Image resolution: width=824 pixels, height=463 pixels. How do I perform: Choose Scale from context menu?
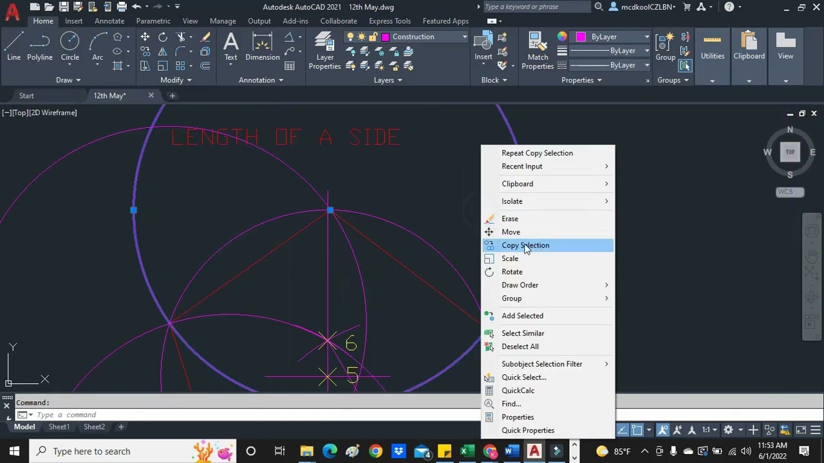coord(548,259)
